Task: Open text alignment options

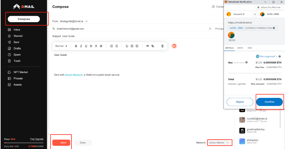Action: (x=127, y=46)
